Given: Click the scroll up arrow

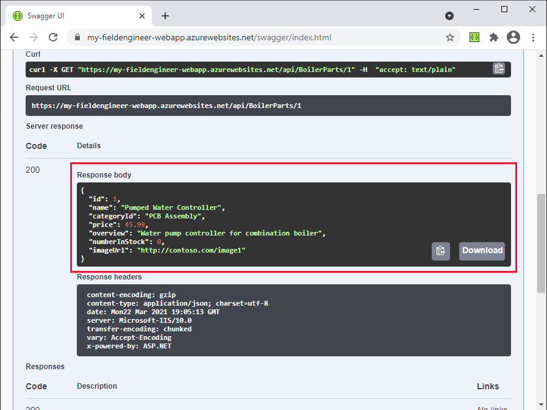Looking at the screenshot, I should click(541, 56).
